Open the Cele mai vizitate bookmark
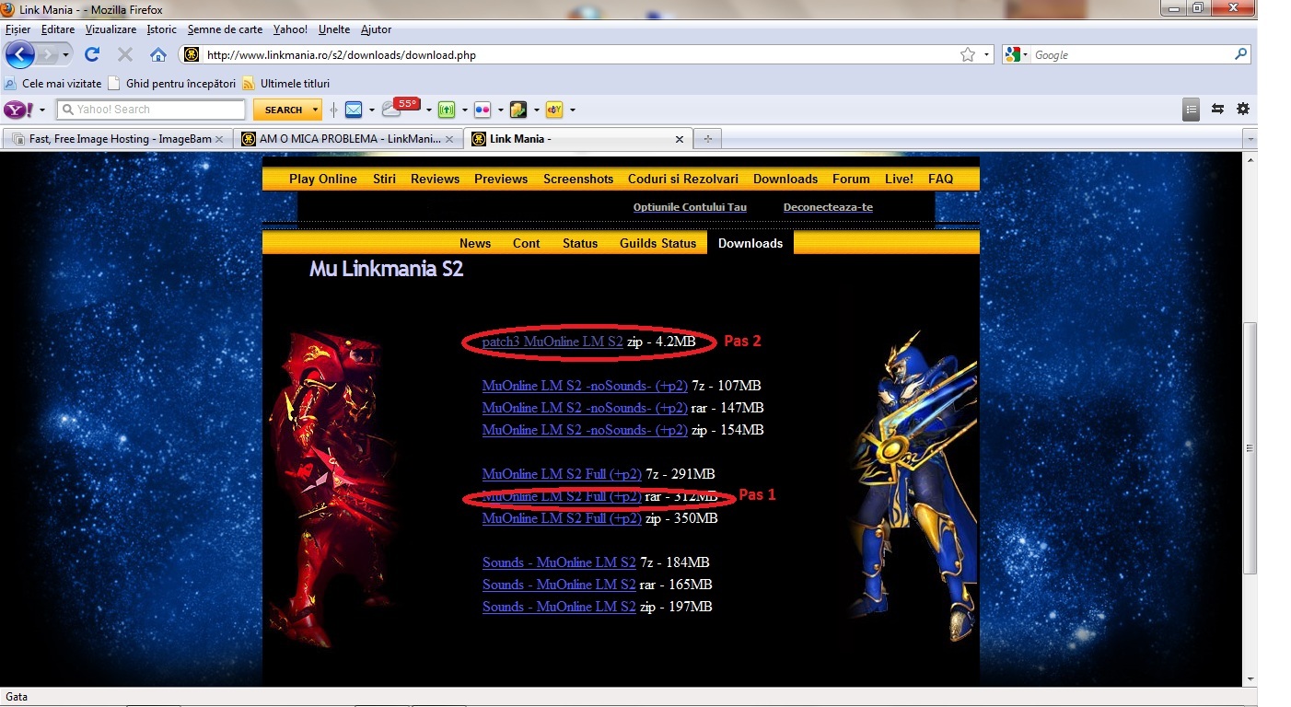Screen dimensions: 1291x707 52,83
